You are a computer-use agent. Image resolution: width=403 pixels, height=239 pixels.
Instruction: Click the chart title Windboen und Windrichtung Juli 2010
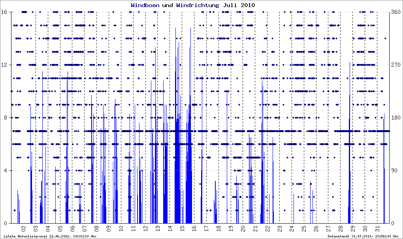click(x=193, y=5)
